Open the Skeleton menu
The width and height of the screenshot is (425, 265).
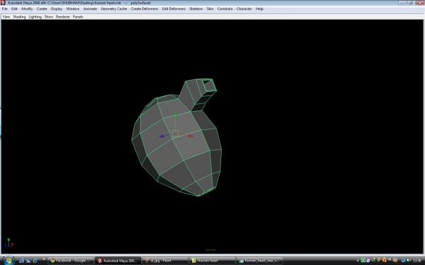pos(196,8)
